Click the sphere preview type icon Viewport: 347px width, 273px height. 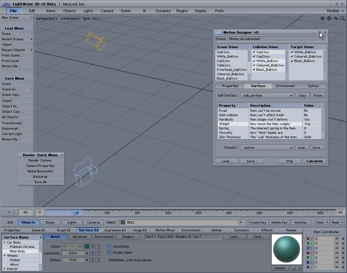[x=294, y=268]
